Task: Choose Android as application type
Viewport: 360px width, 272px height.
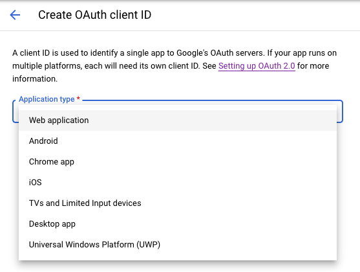Action: [178, 141]
